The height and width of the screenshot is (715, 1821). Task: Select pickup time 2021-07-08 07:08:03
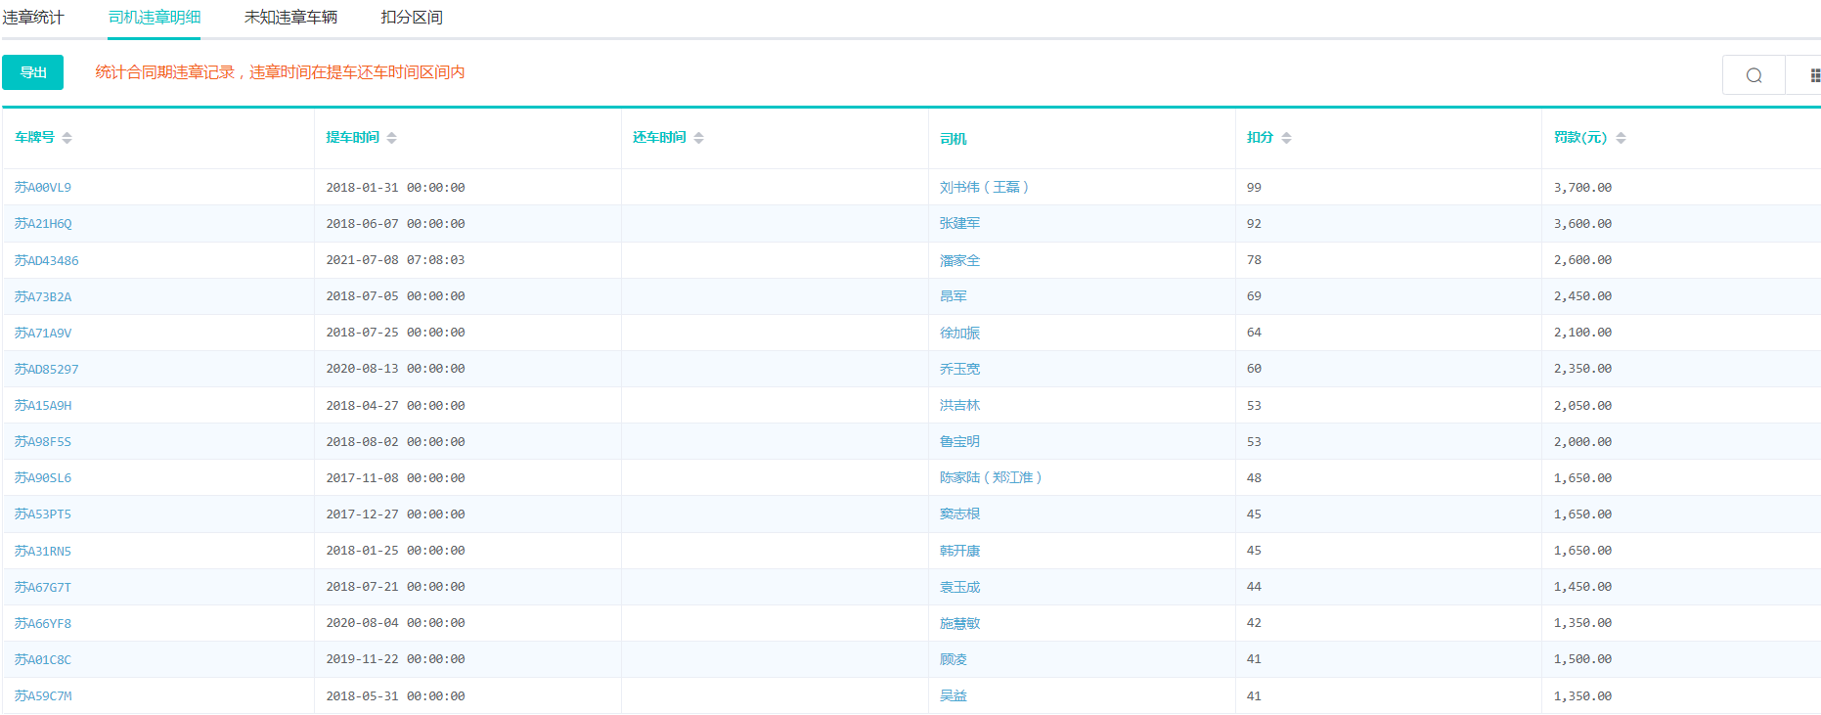tap(395, 260)
